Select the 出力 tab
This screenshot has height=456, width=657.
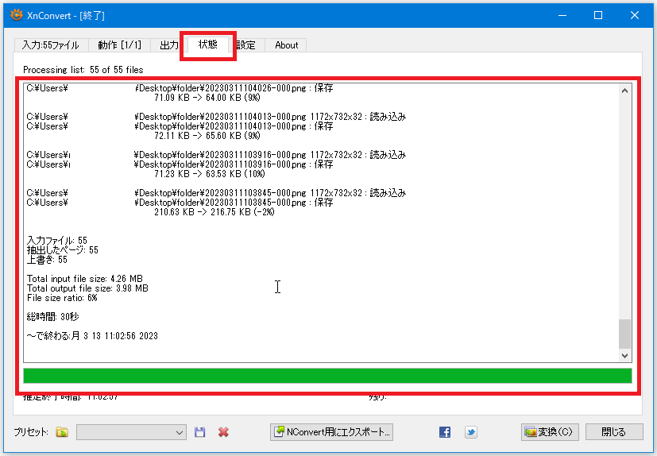[169, 45]
